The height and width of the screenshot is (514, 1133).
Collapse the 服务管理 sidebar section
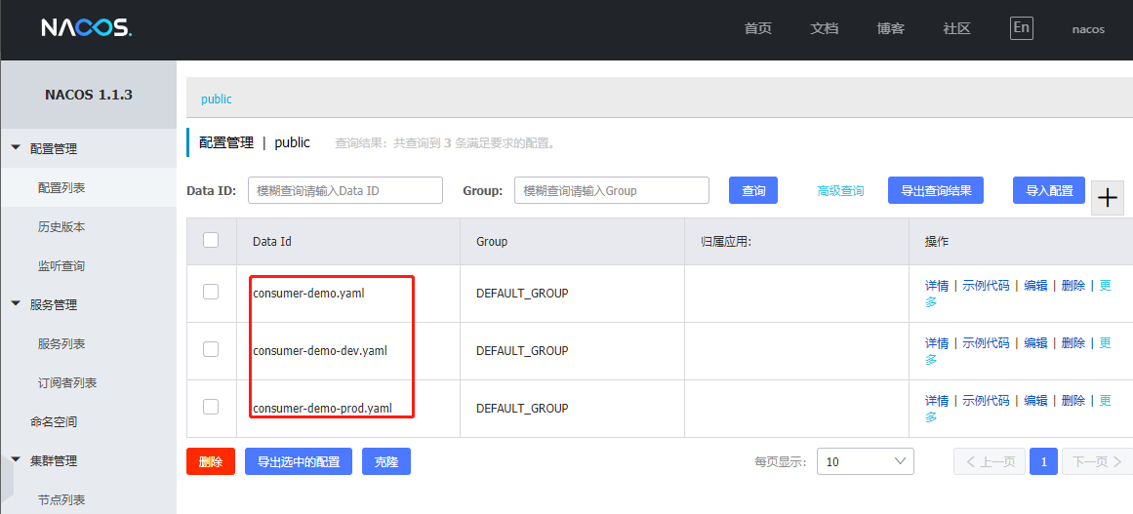pos(16,304)
